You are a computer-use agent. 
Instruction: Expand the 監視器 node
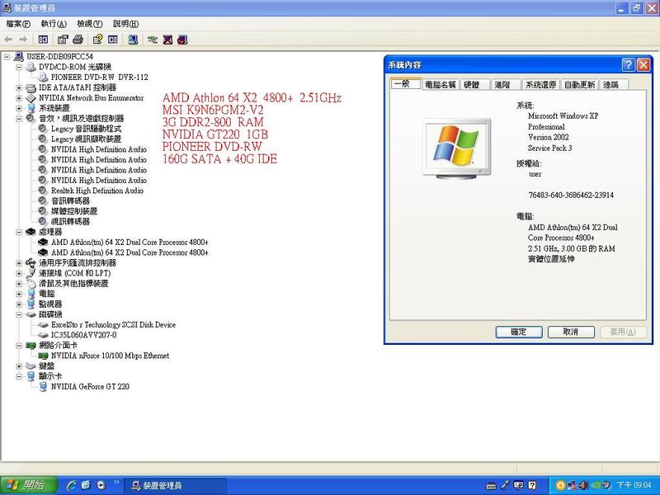tap(19, 304)
